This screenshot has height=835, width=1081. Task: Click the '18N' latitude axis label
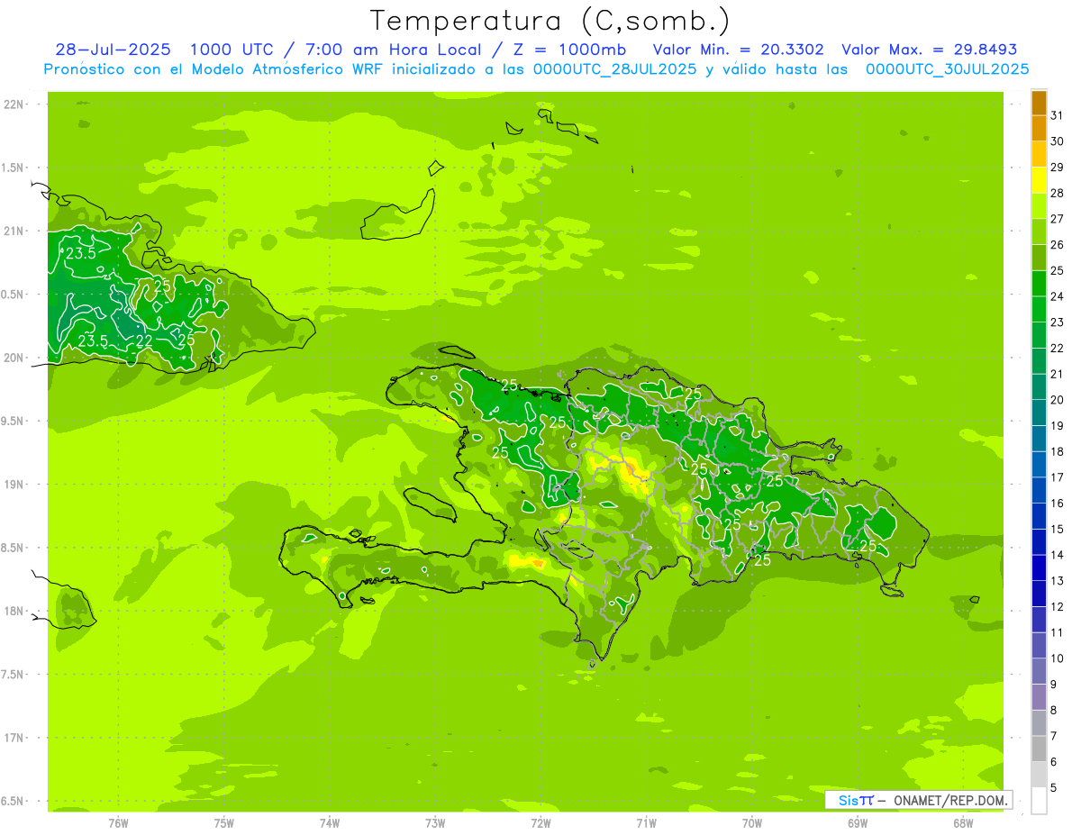(x=15, y=612)
